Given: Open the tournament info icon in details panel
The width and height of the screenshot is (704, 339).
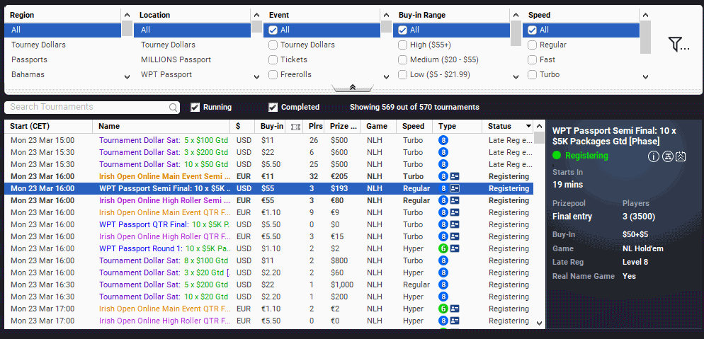Looking at the screenshot, I should click(653, 156).
